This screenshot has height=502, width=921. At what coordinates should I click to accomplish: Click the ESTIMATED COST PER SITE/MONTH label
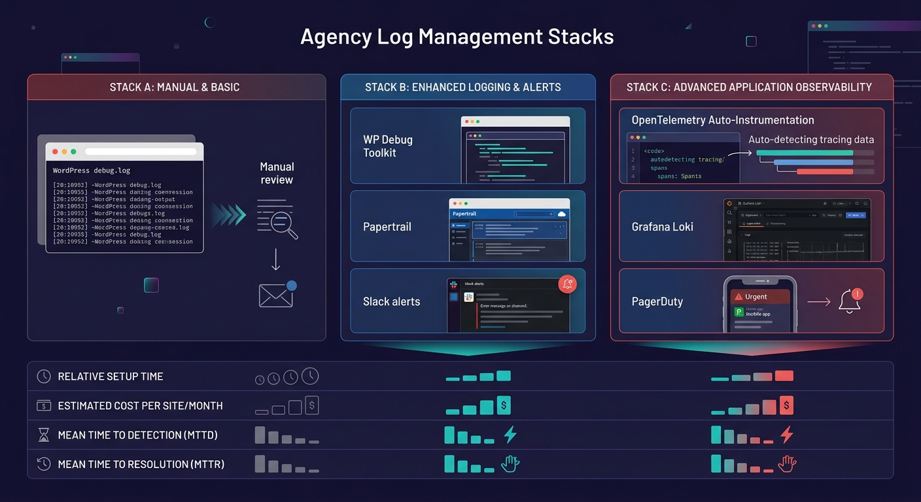pyautogui.click(x=140, y=406)
